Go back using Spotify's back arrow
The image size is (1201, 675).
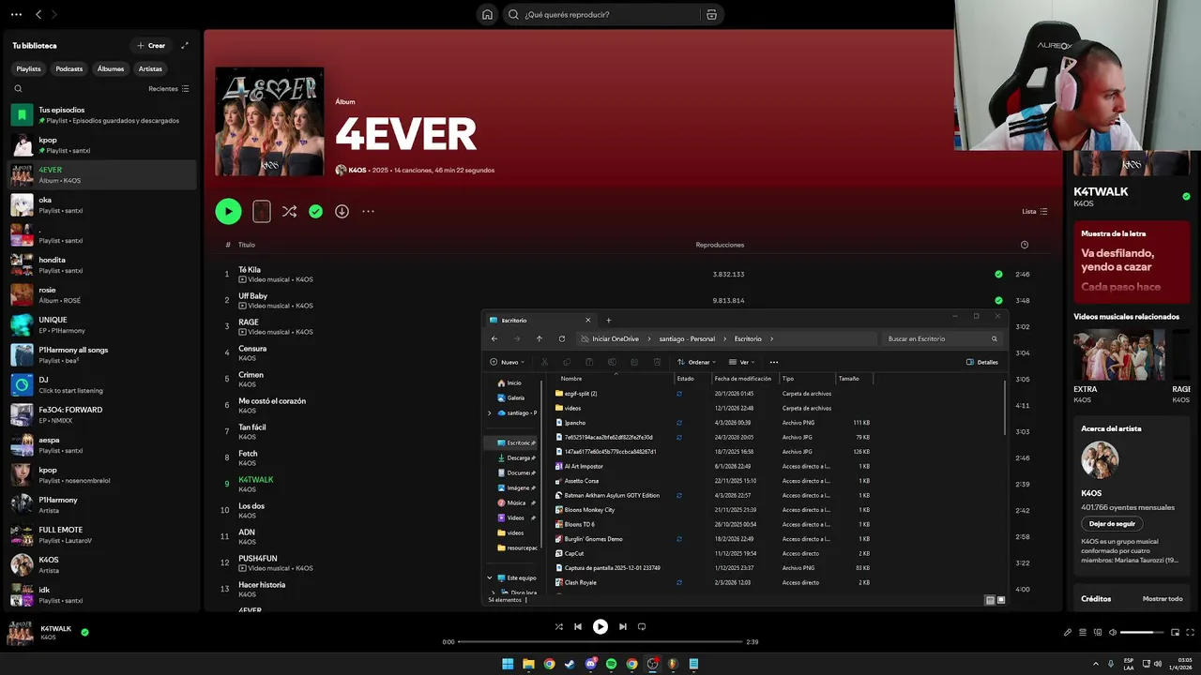tap(38, 14)
